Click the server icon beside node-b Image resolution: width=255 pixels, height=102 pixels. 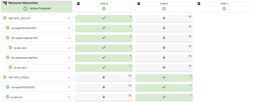[x=139, y=4]
